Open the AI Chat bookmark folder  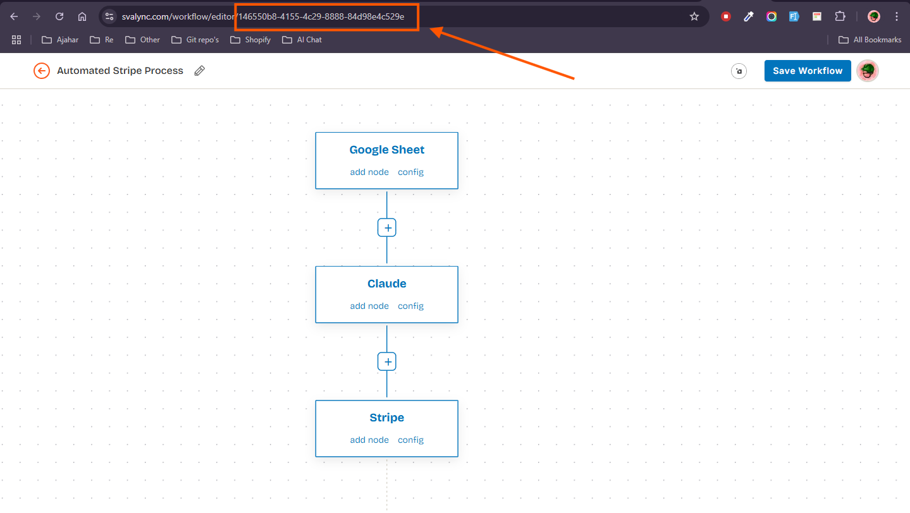(302, 40)
